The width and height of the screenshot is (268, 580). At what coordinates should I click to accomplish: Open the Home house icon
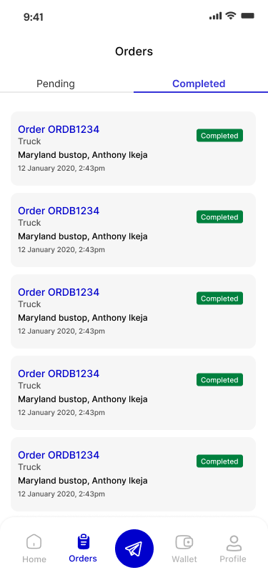(x=34, y=542)
